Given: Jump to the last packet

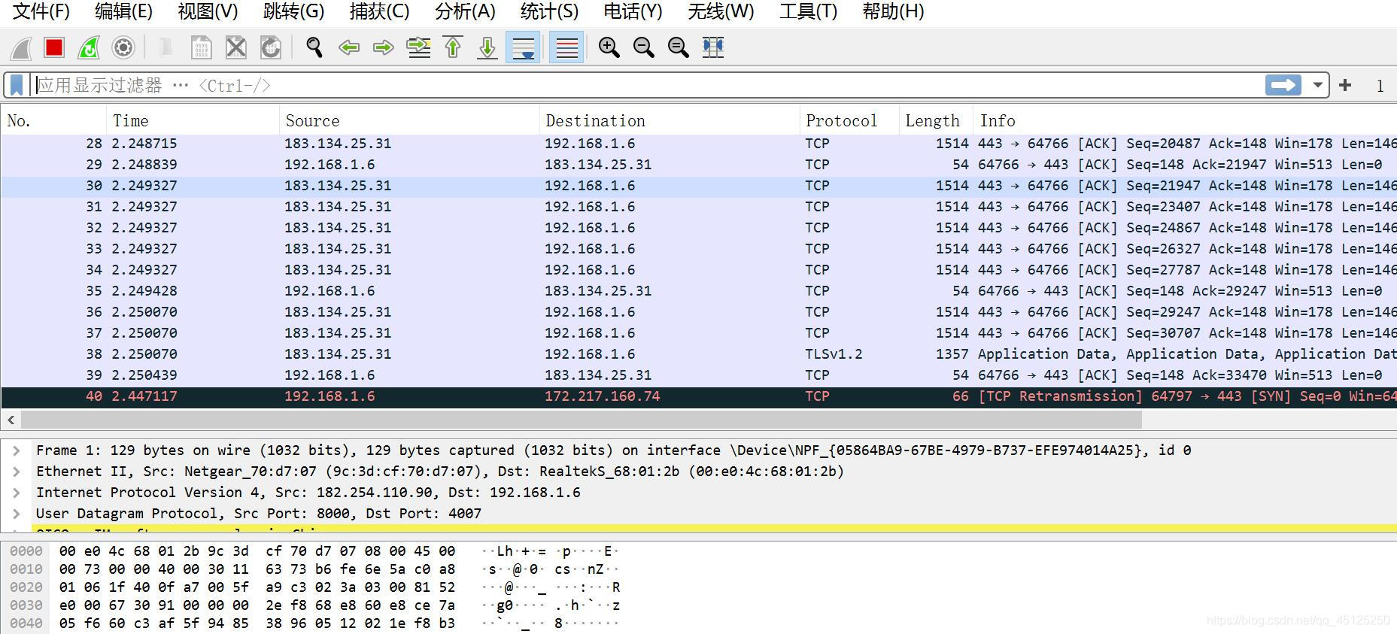Looking at the screenshot, I should tap(487, 47).
